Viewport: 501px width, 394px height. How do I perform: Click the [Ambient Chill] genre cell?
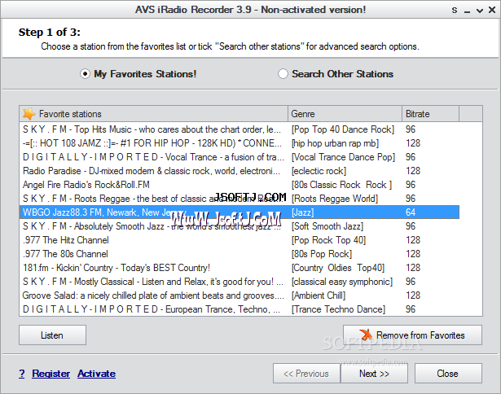coord(319,295)
